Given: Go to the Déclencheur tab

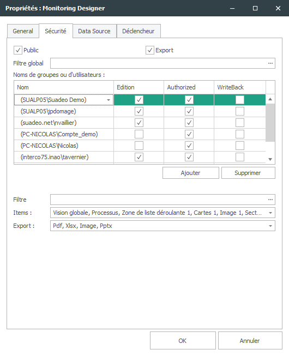Looking at the screenshot, I should click(x=139, y=31).
